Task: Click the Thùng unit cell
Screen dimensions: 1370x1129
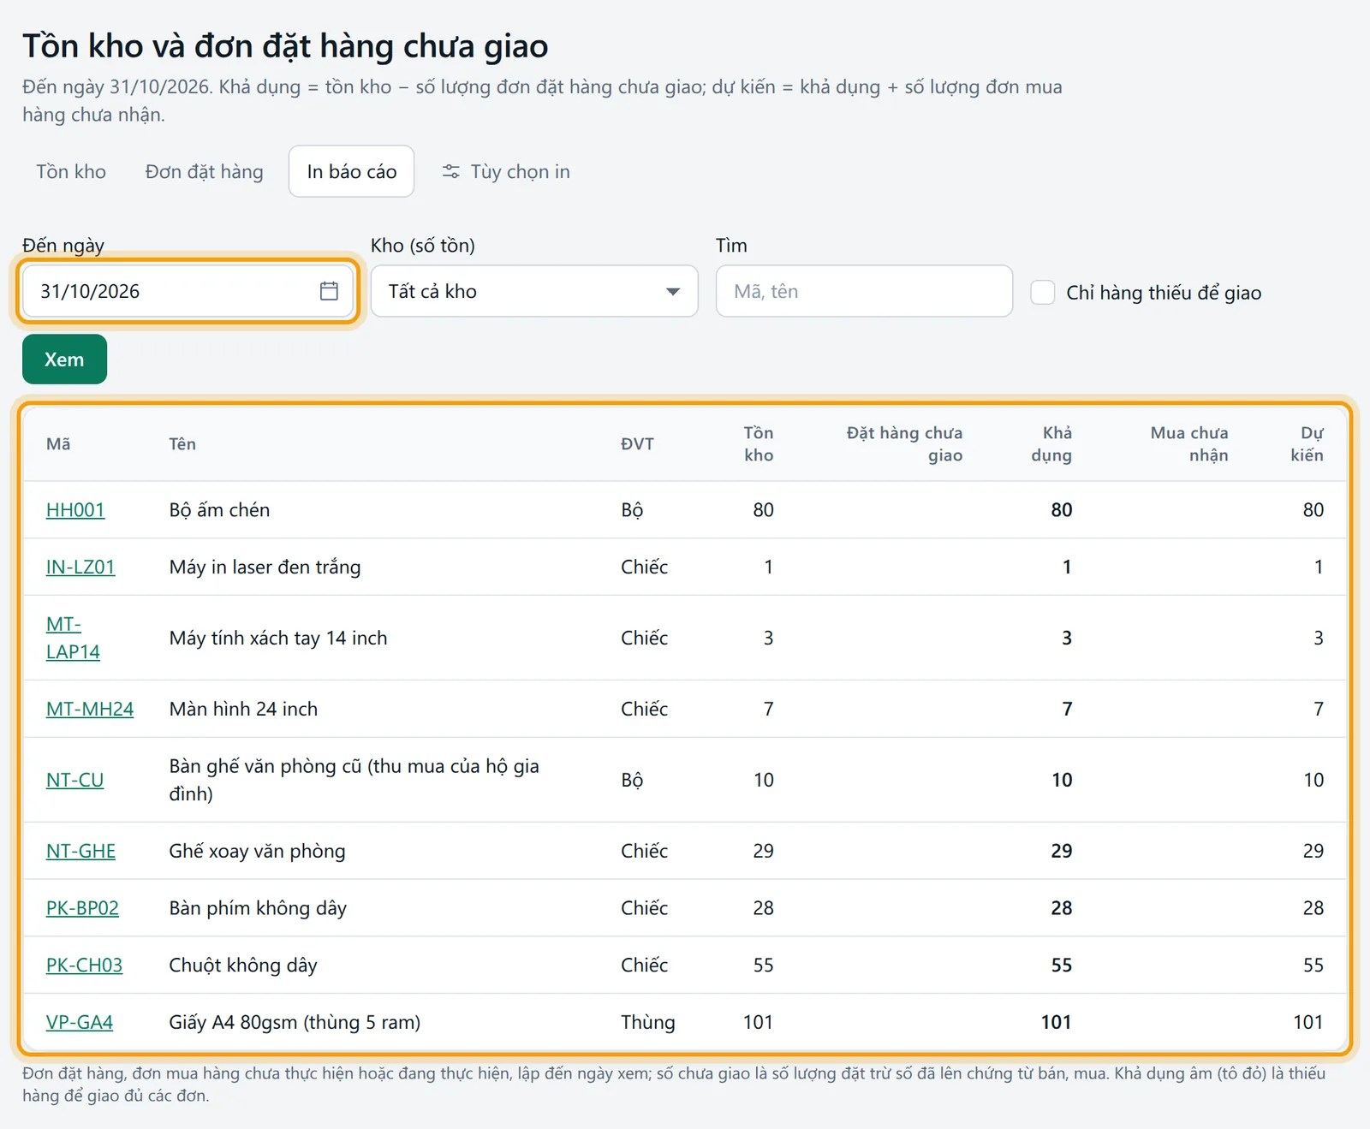Action: [647, 1022]
